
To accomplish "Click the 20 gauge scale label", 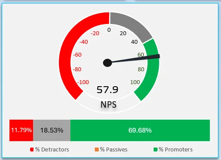I will 123,33.
